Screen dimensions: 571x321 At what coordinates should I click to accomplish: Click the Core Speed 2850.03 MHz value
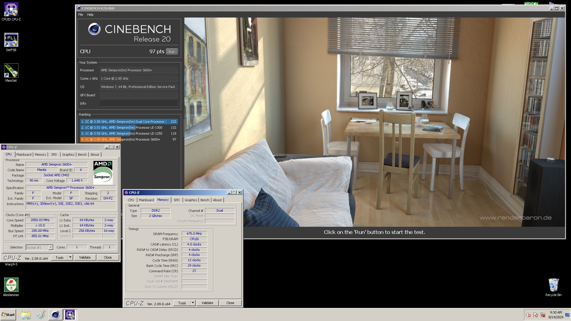coord(40,220)
